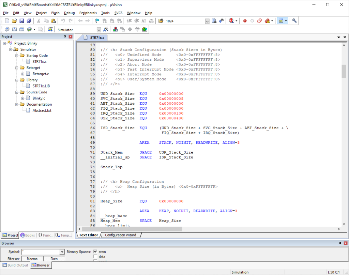Switch to the Configuration Wizard tab
The width and height of the screenshot is (349, 275).
120,235
